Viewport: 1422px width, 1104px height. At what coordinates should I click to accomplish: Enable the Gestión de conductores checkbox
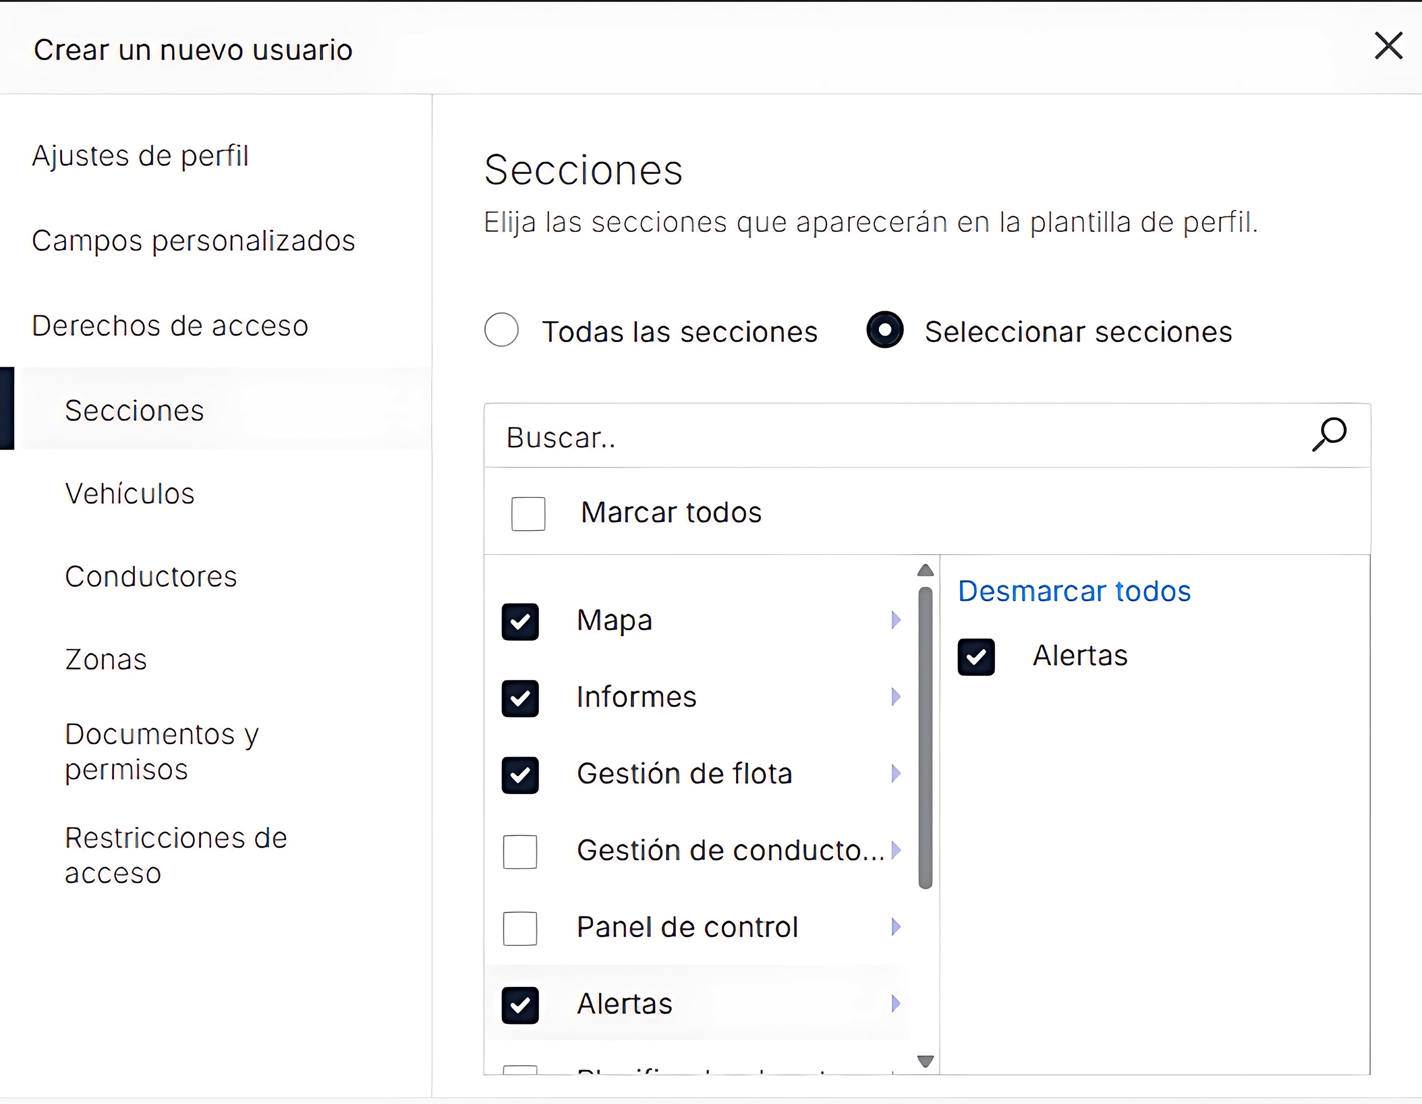click(519, 852)
